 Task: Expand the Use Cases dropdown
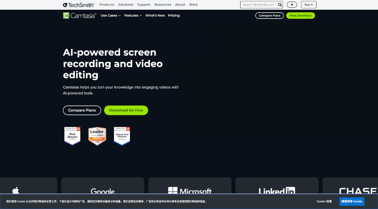click(111, 15)
